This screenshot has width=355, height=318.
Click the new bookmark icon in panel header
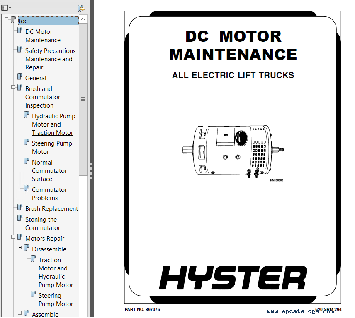81,8
